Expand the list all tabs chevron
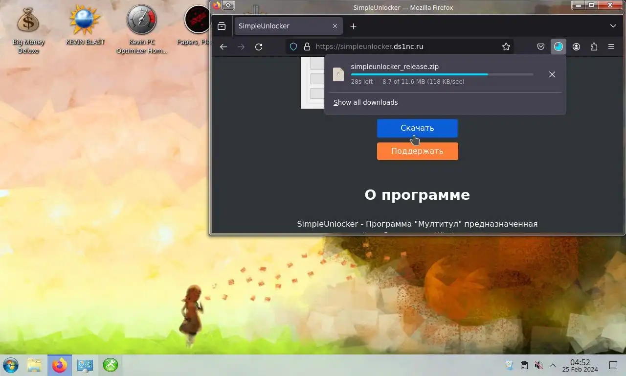Viewport: 626px width, 376px height. 613,26
